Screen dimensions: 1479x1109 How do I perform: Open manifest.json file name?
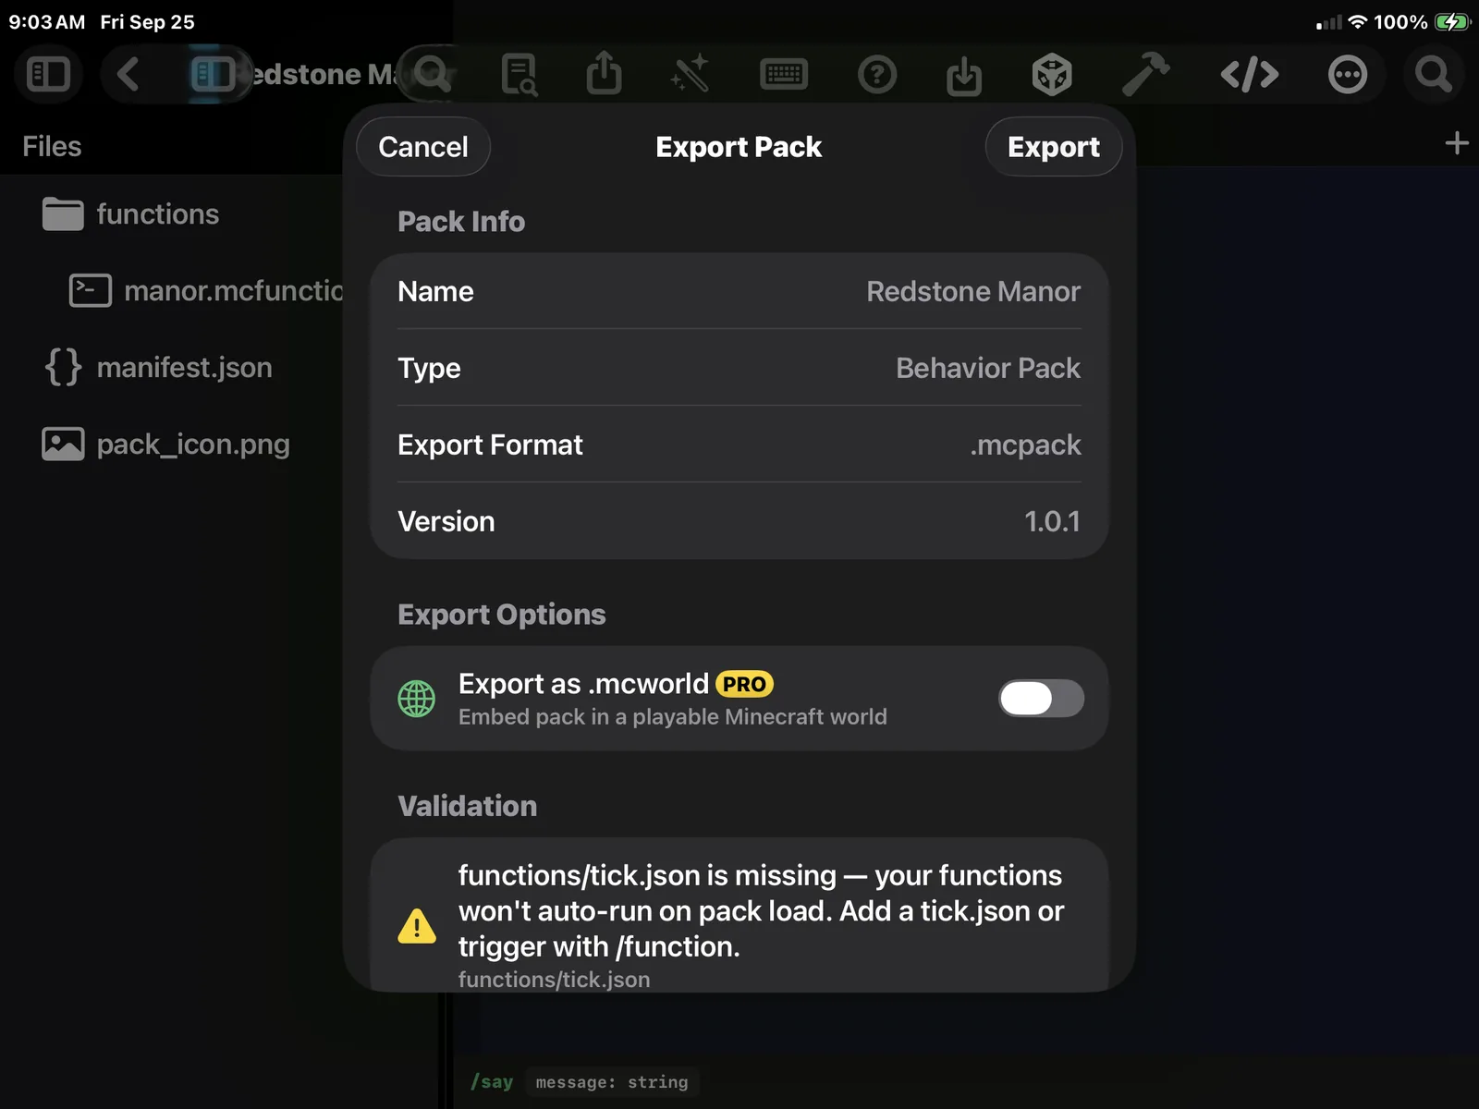pyautogui.click(x=185, y=368)
